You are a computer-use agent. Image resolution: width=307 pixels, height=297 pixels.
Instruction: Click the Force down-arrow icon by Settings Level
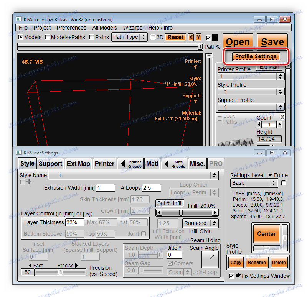point(271,175)
